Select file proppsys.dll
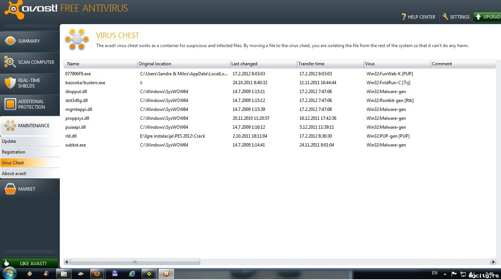Viewport: 501px width, 280px height. (77, 118)
